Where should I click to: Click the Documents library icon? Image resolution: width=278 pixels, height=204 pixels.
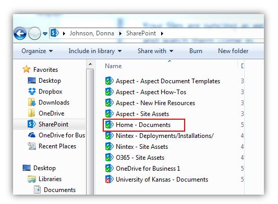[37, 189]
